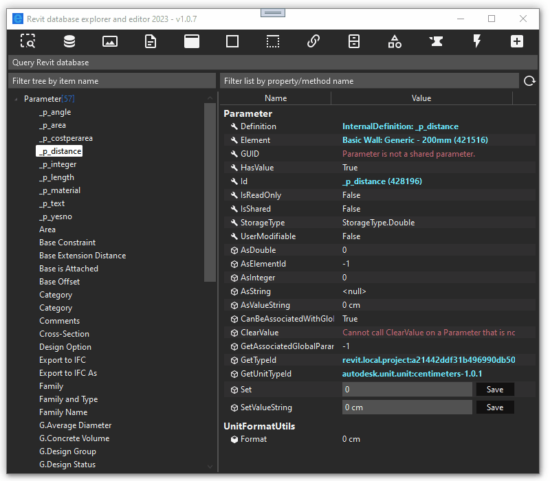The height and width of the screenshot is (481, 550).
Task: Click the active view image icon
Action: [110, 41]
